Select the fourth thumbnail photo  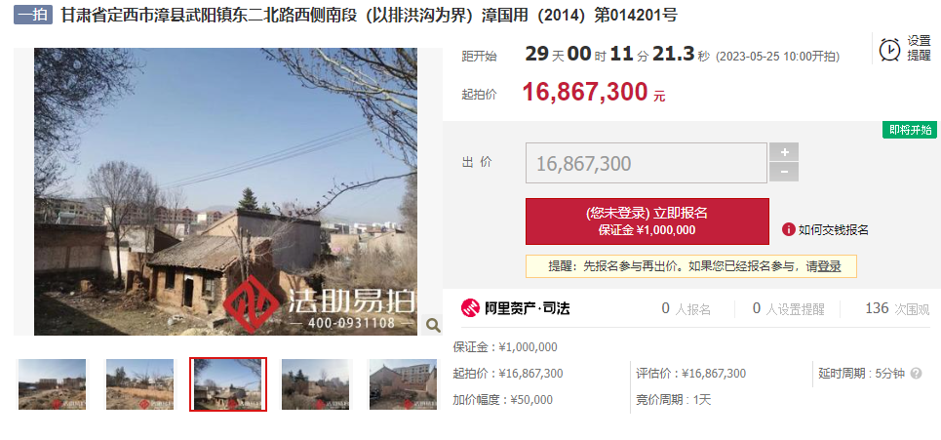coord(316,384)
